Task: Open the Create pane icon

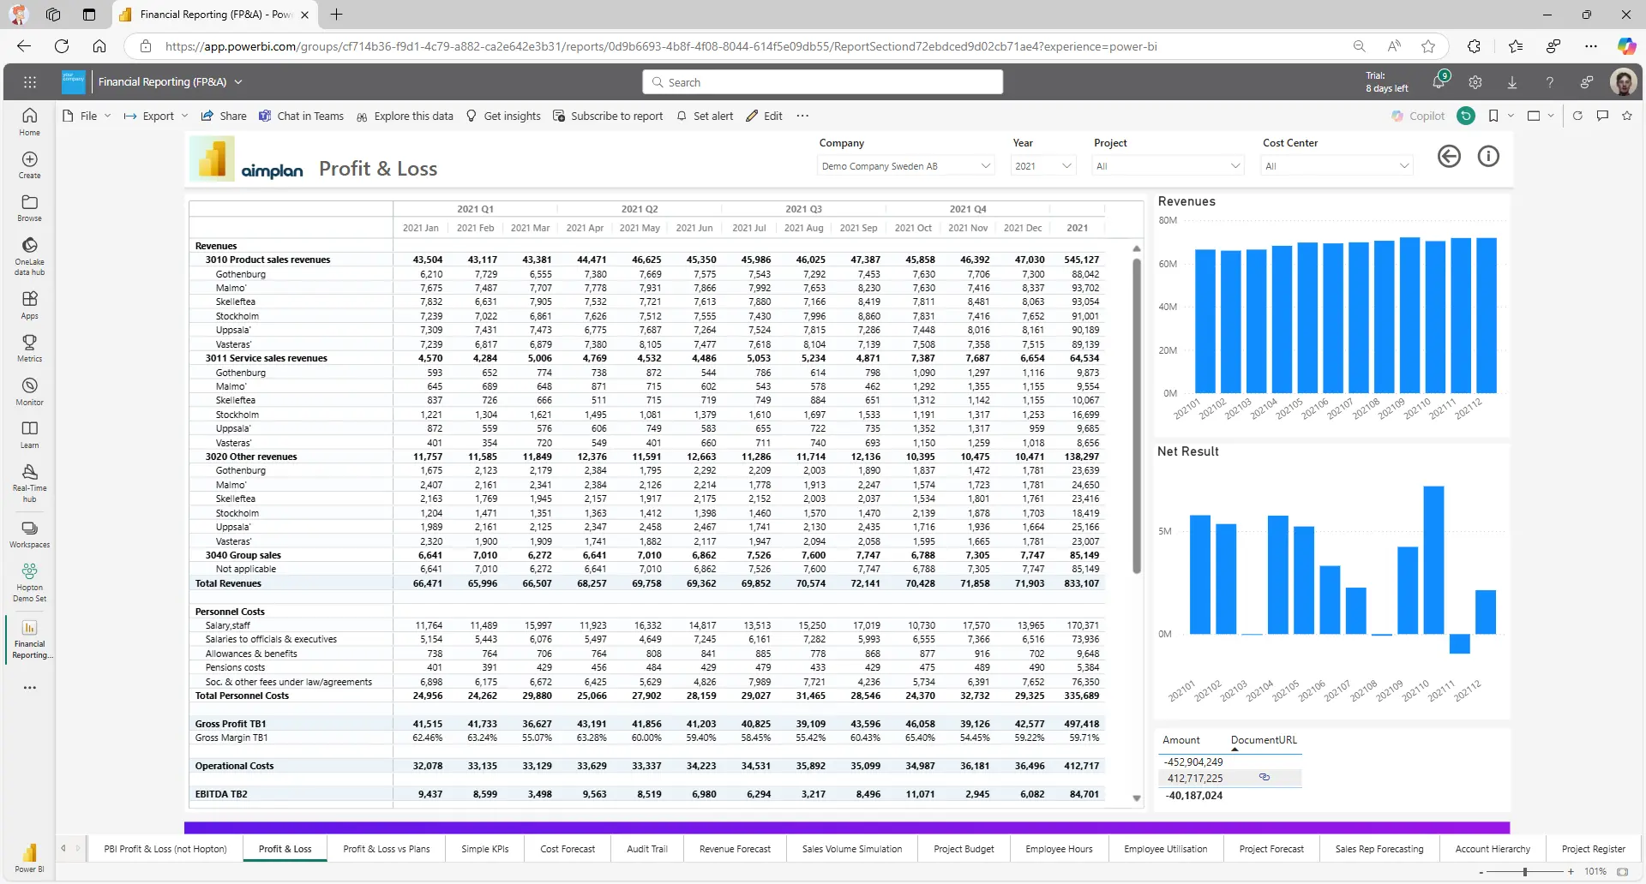Action: click(30, 164)
